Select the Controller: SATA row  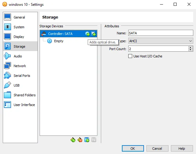[x=68, y=34]
